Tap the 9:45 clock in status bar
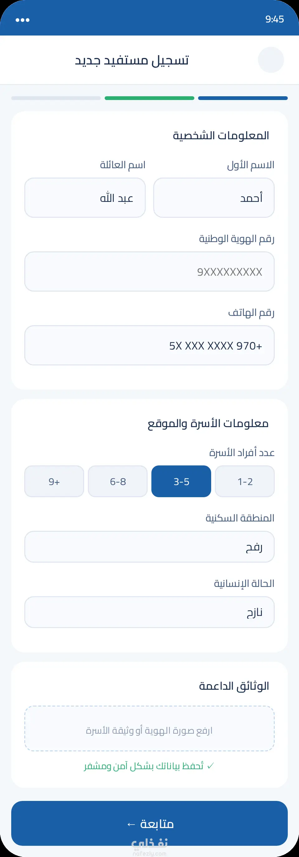 coord(274,19)
